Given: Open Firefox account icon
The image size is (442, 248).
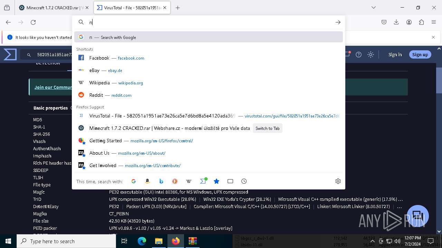Looking at the screenshot, I should [x=409, y=22].
